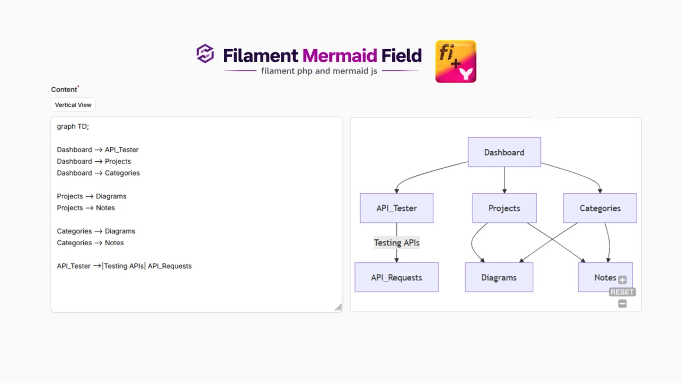Click the Filament Mermaid Field hexagon logo
This screenshot has height=383, width=682.
coord(205,54)
